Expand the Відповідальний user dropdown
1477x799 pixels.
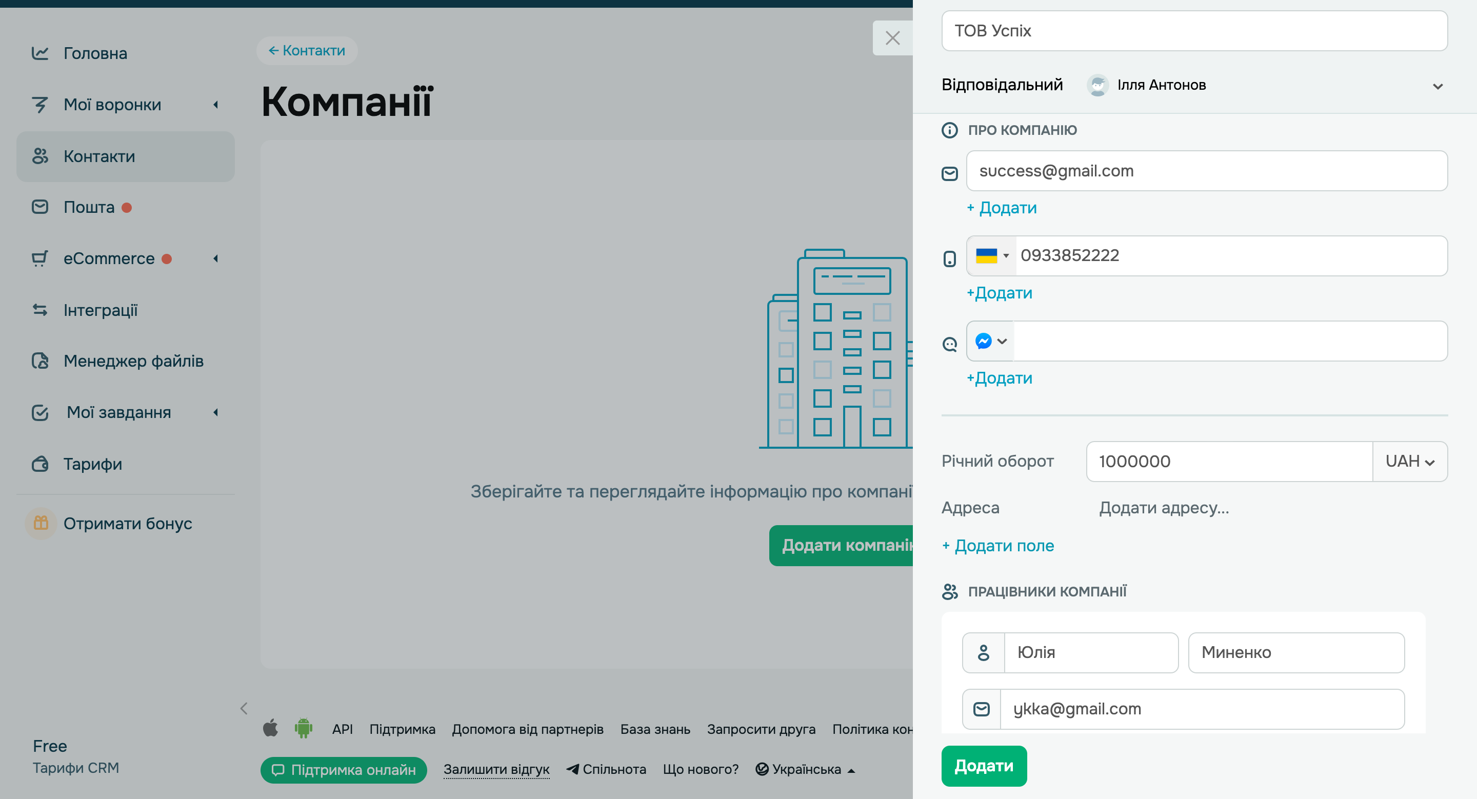[x=1437, y=87]
